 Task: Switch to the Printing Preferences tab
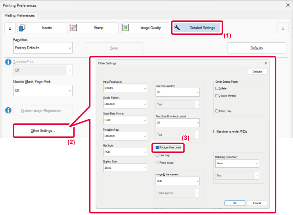coord(19,15)
